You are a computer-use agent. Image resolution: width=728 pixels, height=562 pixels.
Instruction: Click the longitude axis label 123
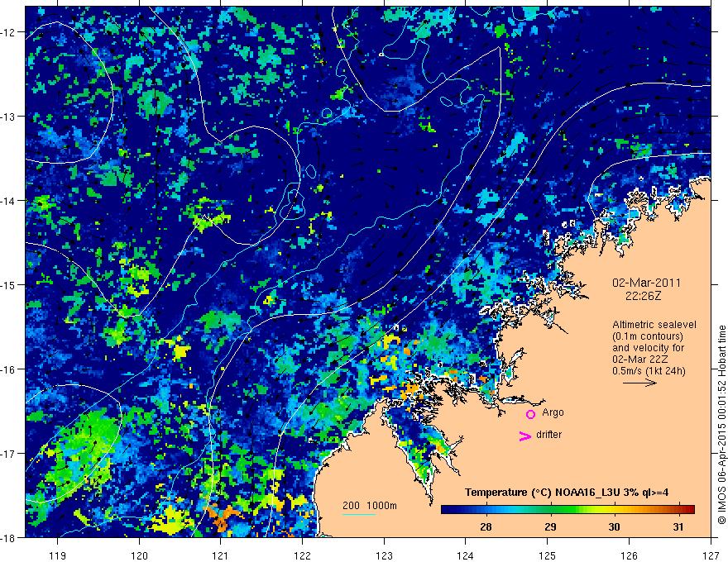(384, 555)
